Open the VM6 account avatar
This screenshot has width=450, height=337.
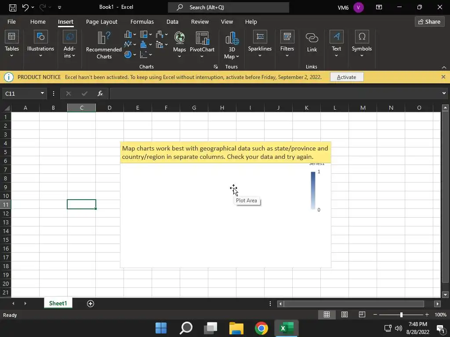[359, 7]
